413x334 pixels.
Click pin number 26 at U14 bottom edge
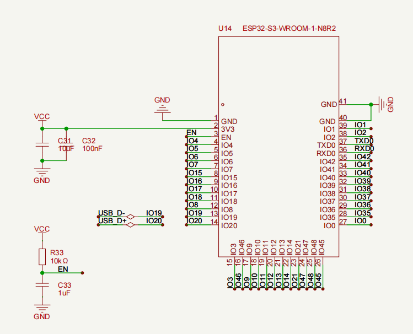318,262
